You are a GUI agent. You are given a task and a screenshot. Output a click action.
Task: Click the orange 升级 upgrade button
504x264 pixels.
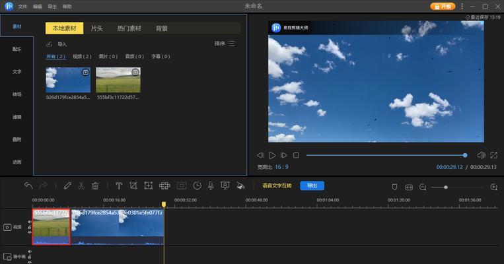tap(443, 7)
